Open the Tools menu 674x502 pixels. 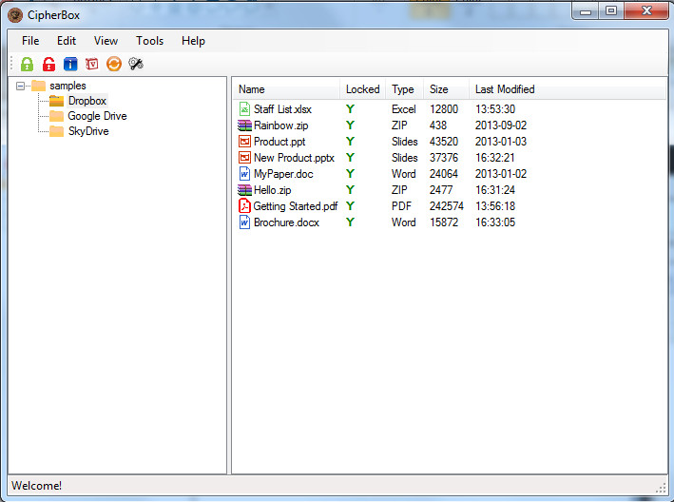pyautogui.click(x=149, y=41)
